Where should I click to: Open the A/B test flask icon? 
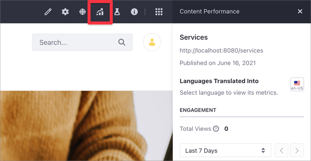(117, 12)
